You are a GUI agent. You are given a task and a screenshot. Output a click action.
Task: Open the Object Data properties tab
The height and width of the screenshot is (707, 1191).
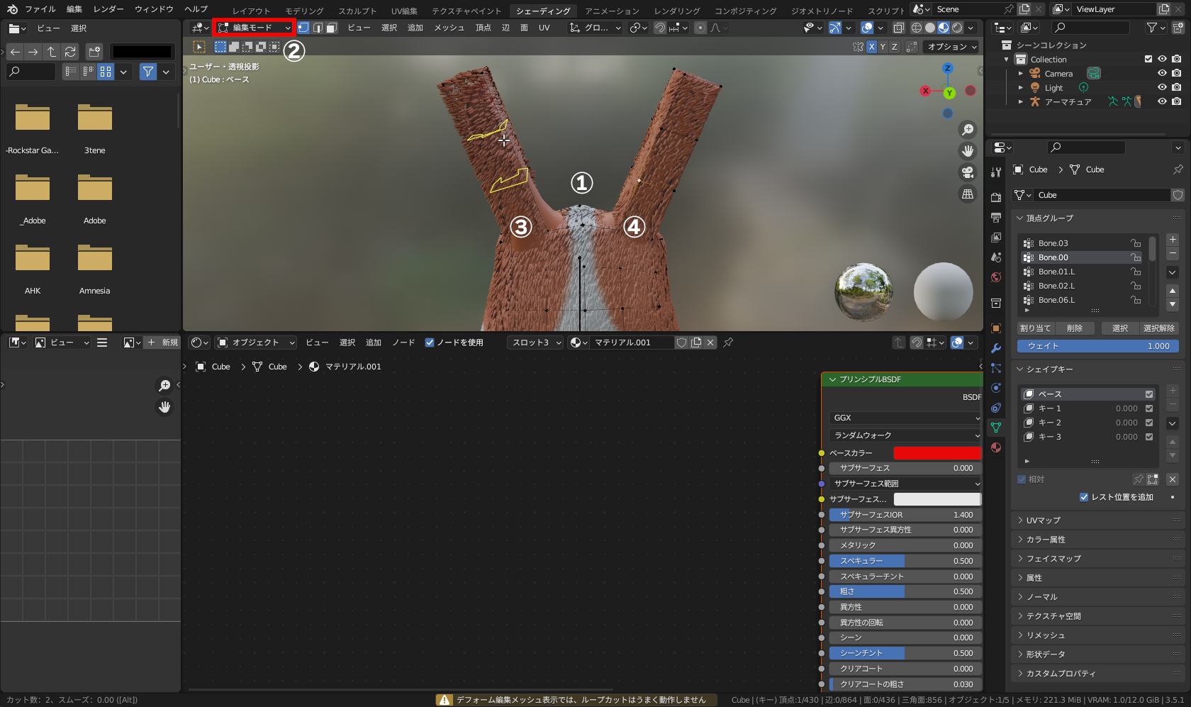[996, 428]
